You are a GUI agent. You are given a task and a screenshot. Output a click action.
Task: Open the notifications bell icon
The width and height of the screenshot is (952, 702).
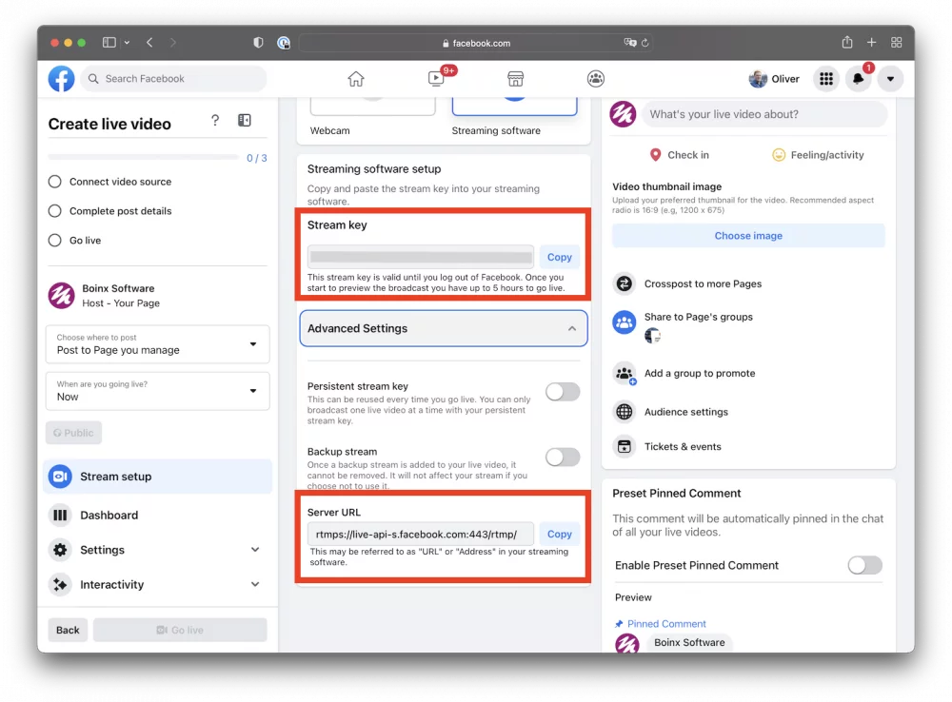click(x=858, y=79)
